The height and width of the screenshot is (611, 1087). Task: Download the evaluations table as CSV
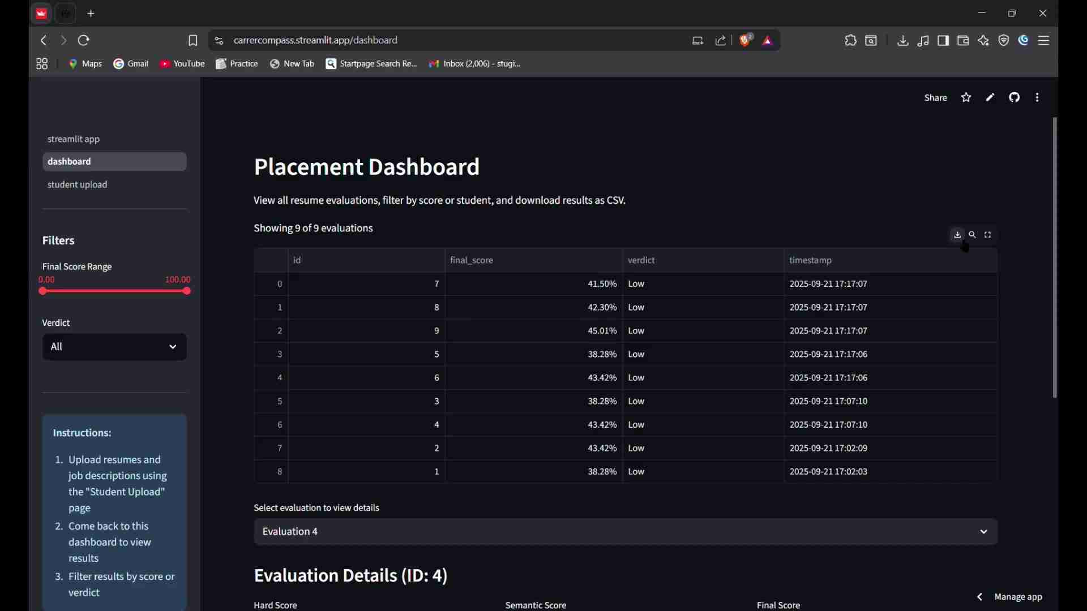[957, 235]
